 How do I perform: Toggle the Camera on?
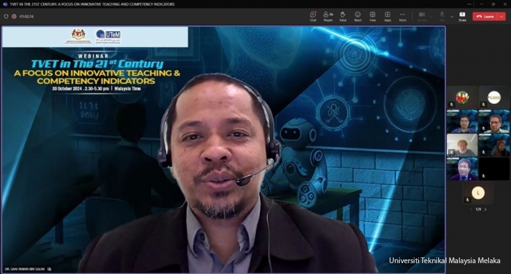click(x=421, y=16)
